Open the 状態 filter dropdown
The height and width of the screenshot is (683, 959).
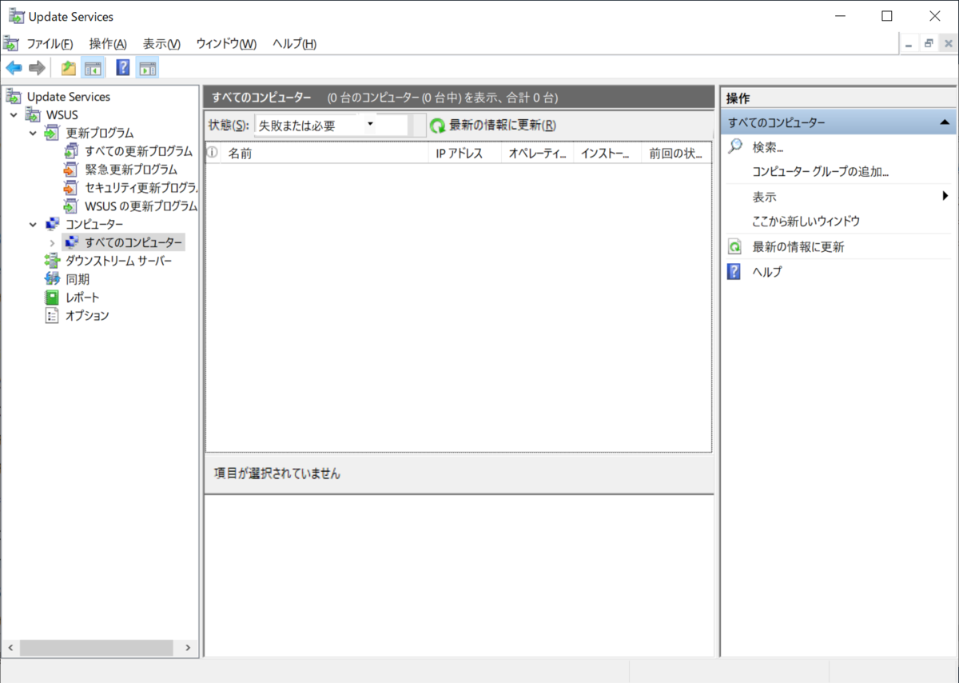click(x=371, y=125)
